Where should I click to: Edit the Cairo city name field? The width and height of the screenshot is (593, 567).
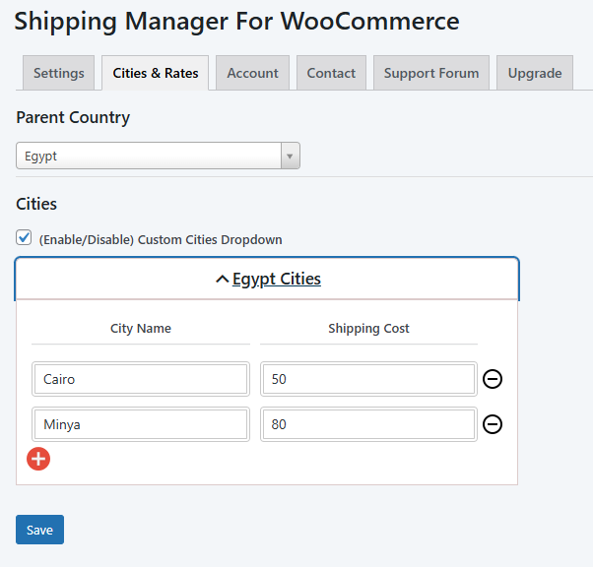click(x=141, y=379)
